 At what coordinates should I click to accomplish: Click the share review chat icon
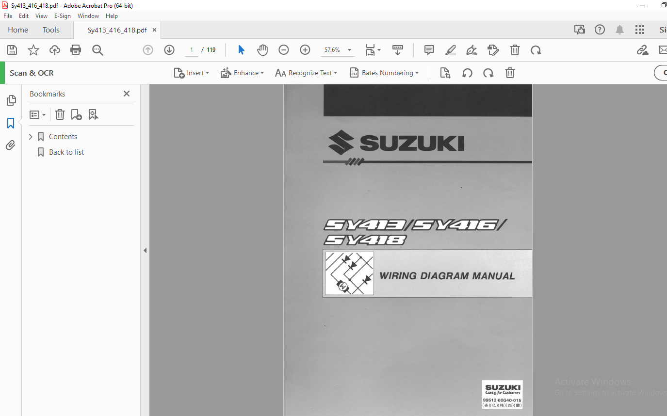click(580, 30)
